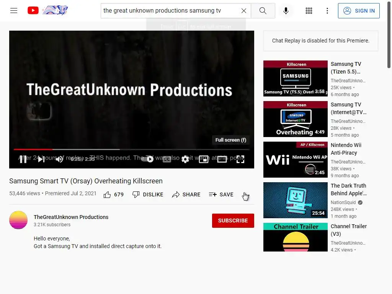Image resolution: width=392 pixels, height=294 pixels.
Task: Click SAVE to playlist
Action: (221, 194)
